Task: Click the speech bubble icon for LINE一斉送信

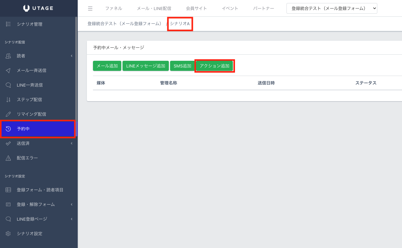Action: point(8,85)
